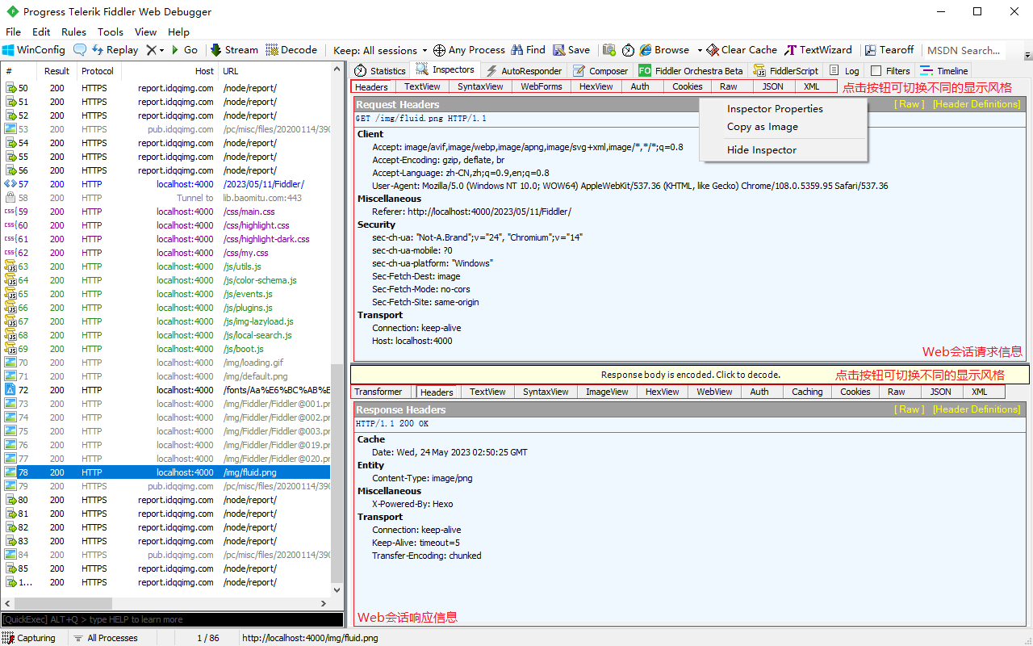Click the Save sessions toolbar icon

[x=558, y=50]
